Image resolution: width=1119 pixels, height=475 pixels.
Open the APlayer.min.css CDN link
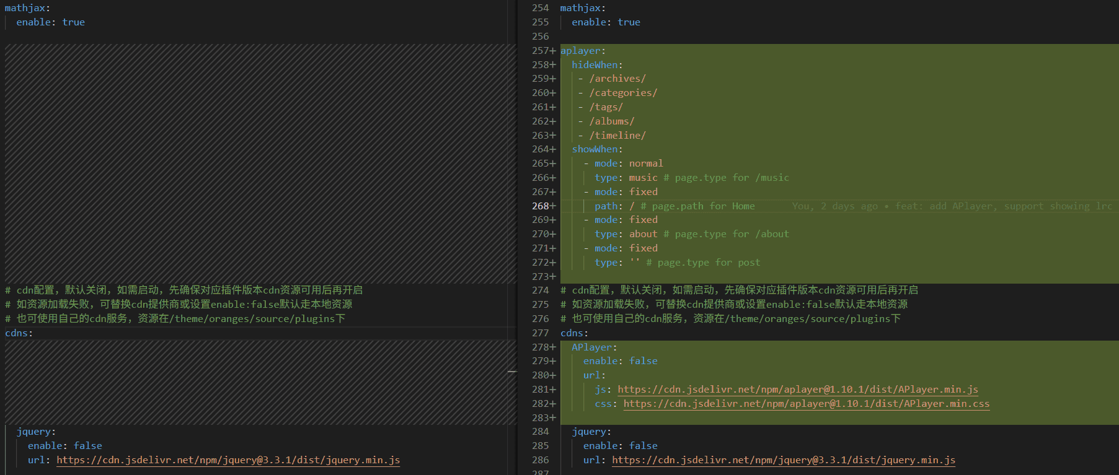807,404
